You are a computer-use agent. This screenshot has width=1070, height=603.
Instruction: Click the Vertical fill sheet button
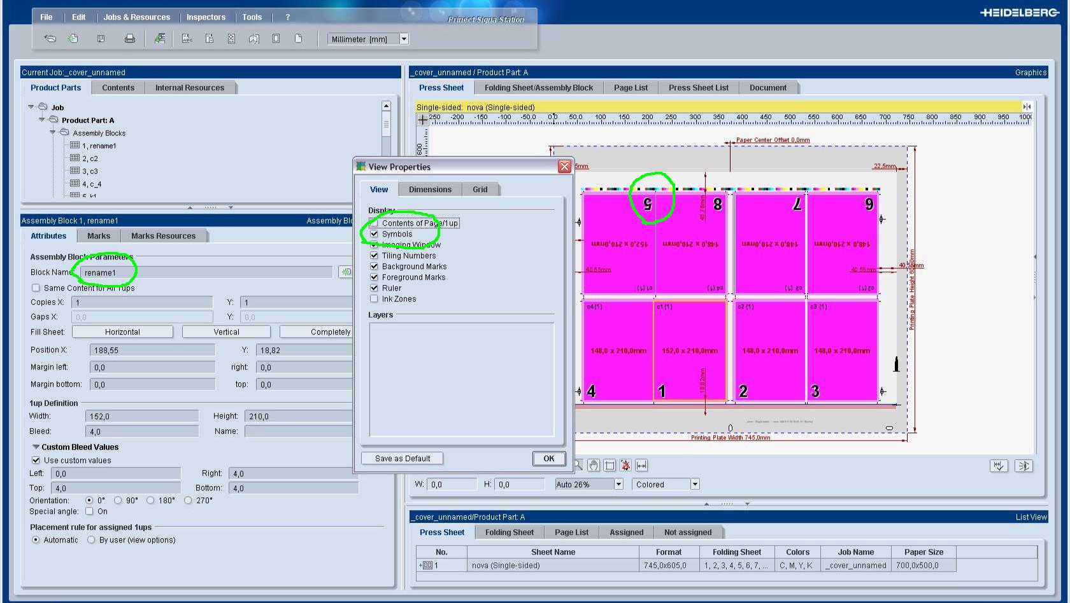coord(226,332)
